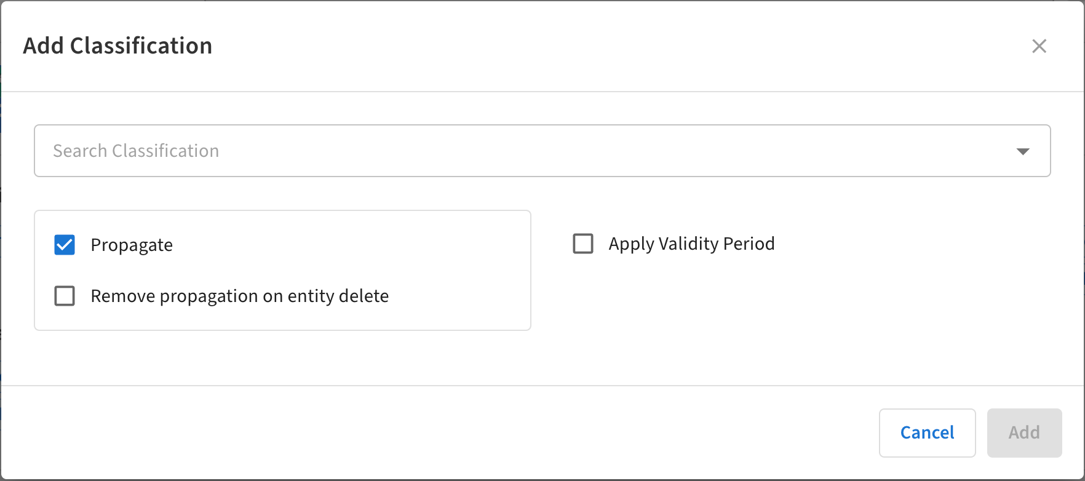Enable Remove propagation on entity delete checkbox
Screen dimensions: 1085x481
coord(65,296)
